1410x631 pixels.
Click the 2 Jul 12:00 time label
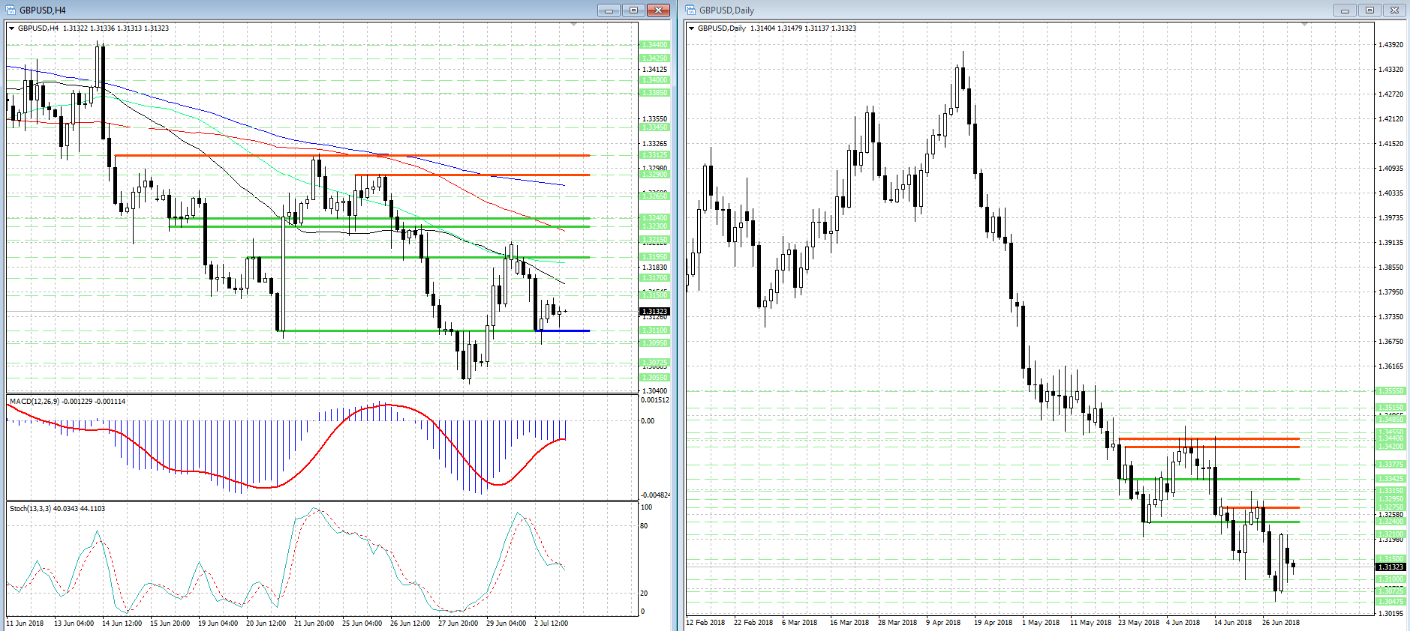coord(551,624)
